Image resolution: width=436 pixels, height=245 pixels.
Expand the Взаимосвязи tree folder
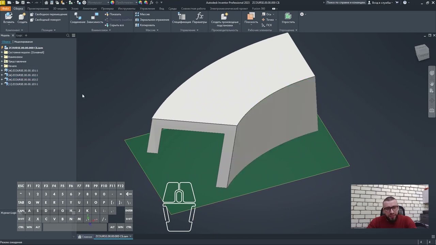point(2,57)
